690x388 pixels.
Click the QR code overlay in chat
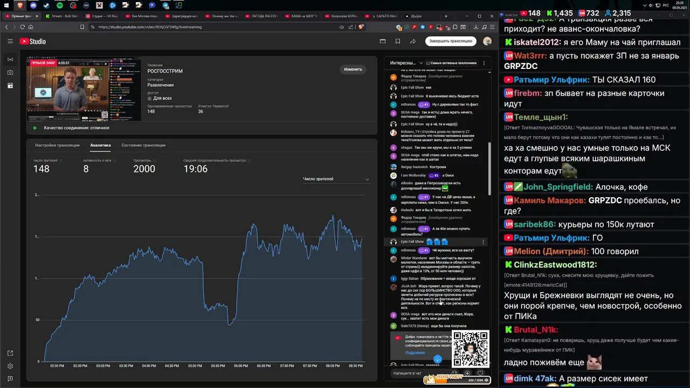pos(470,348)
